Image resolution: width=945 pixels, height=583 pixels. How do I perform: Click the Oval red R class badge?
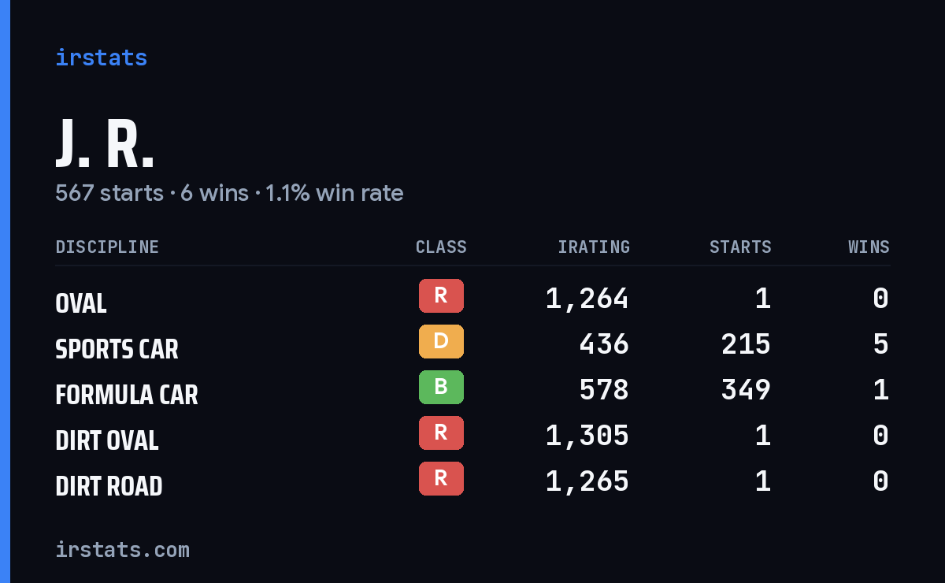point(441,296)
